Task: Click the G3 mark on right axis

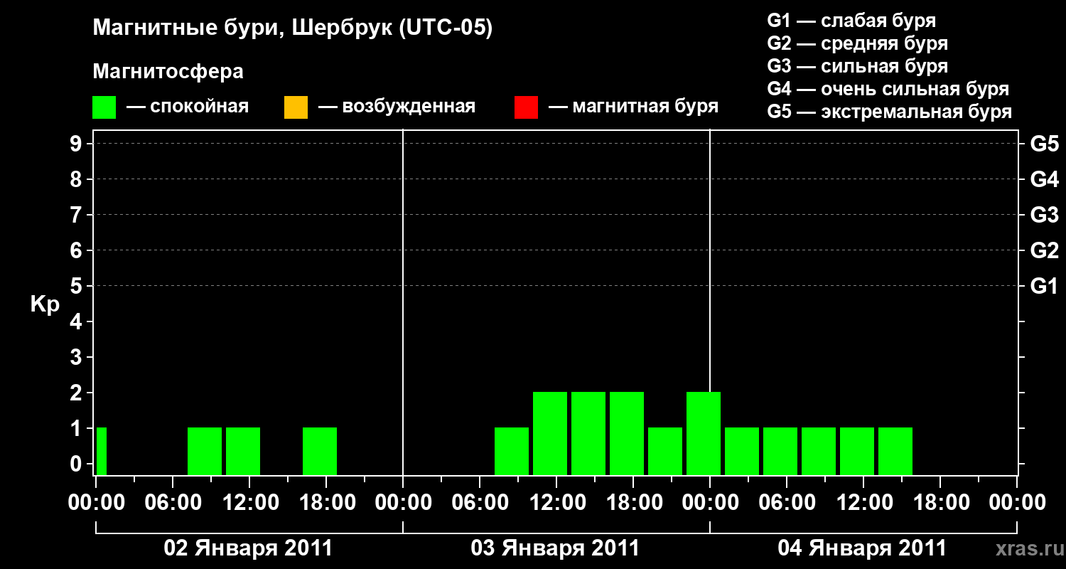Action: (1044, 215)
